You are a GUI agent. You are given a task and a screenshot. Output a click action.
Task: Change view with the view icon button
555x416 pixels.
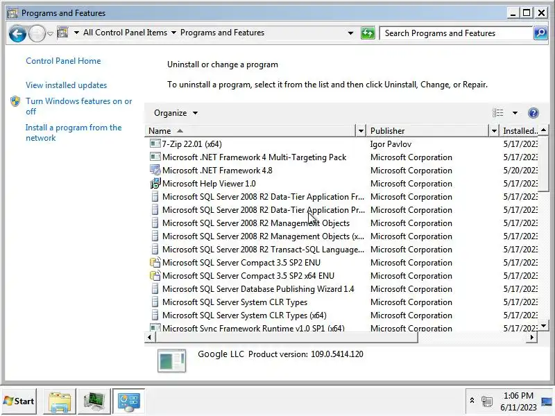498,113
